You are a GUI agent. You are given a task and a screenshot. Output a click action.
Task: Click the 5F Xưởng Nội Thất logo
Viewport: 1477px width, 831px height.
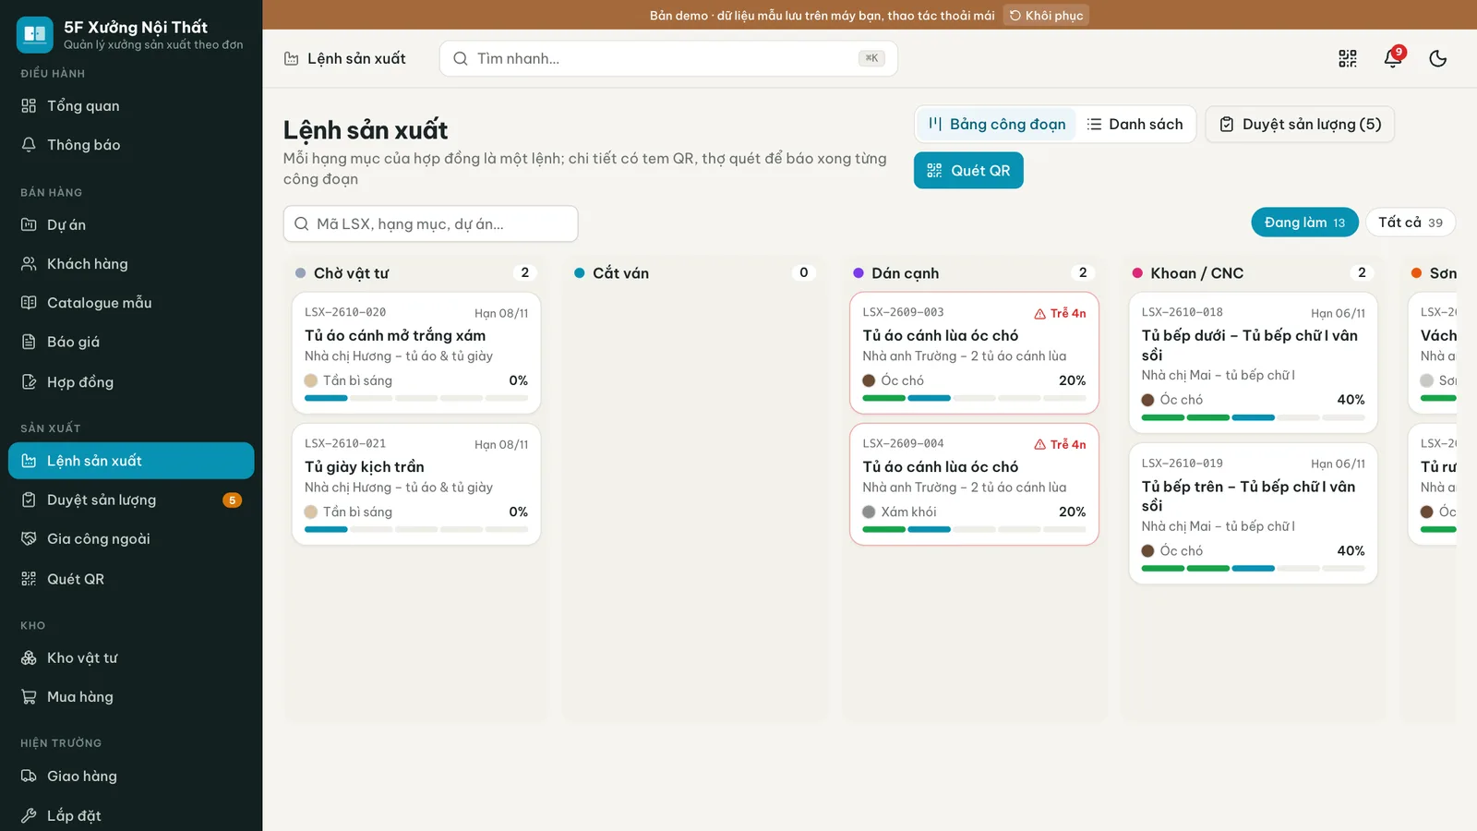point(35,34)
